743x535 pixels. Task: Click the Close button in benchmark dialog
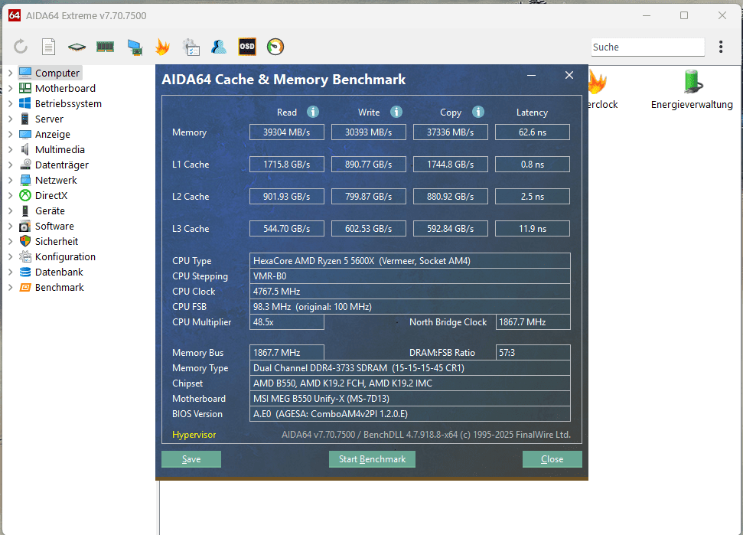tap(552, 459)
